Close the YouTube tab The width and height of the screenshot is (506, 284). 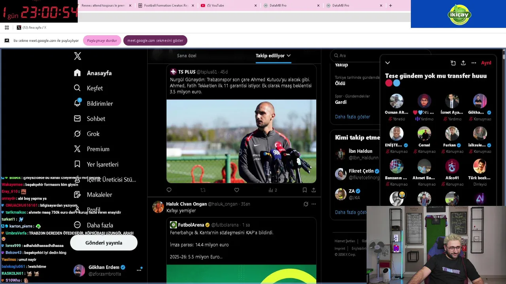(255, 6)
